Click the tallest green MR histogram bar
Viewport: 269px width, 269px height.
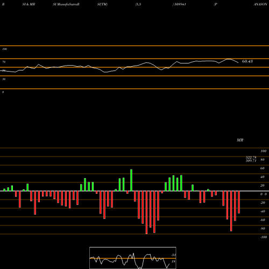point(131,180)
